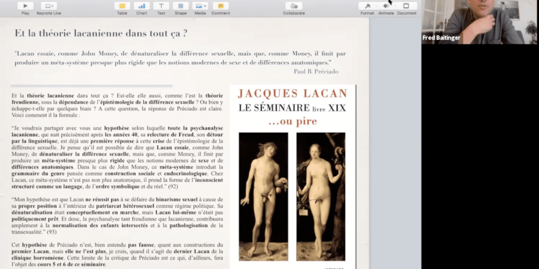Select the Eve painting image

pyautogui.click(x=321, y=196)
